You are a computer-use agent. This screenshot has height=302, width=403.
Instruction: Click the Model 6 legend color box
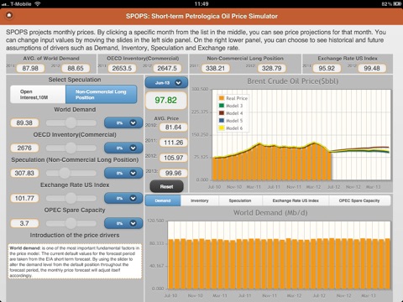click(x=222, y=128)
